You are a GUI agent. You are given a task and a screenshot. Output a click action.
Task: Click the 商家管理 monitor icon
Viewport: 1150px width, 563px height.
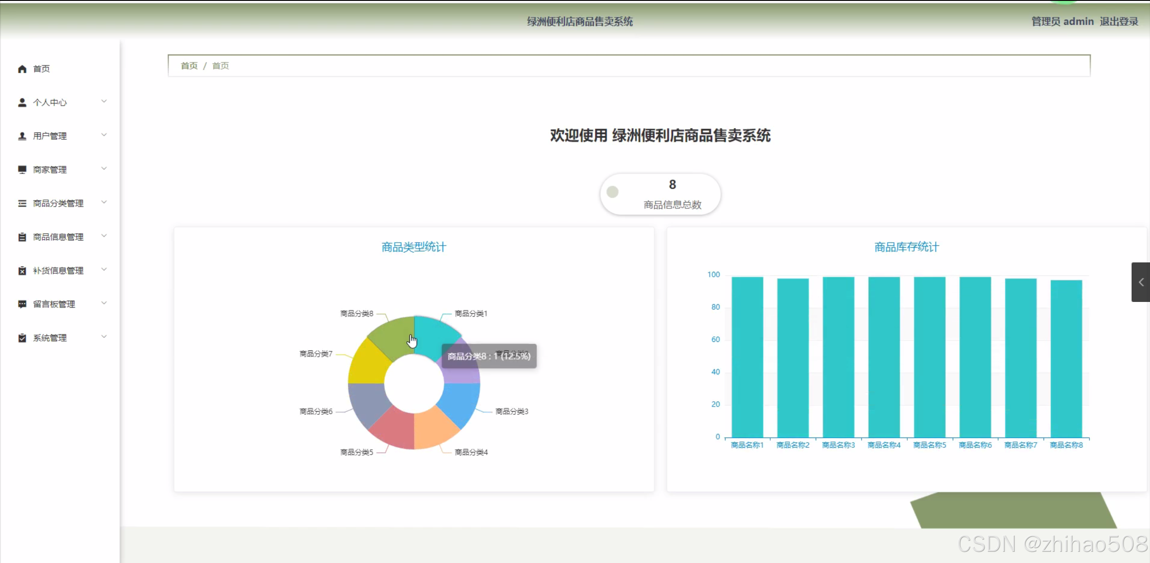point(22,169)
